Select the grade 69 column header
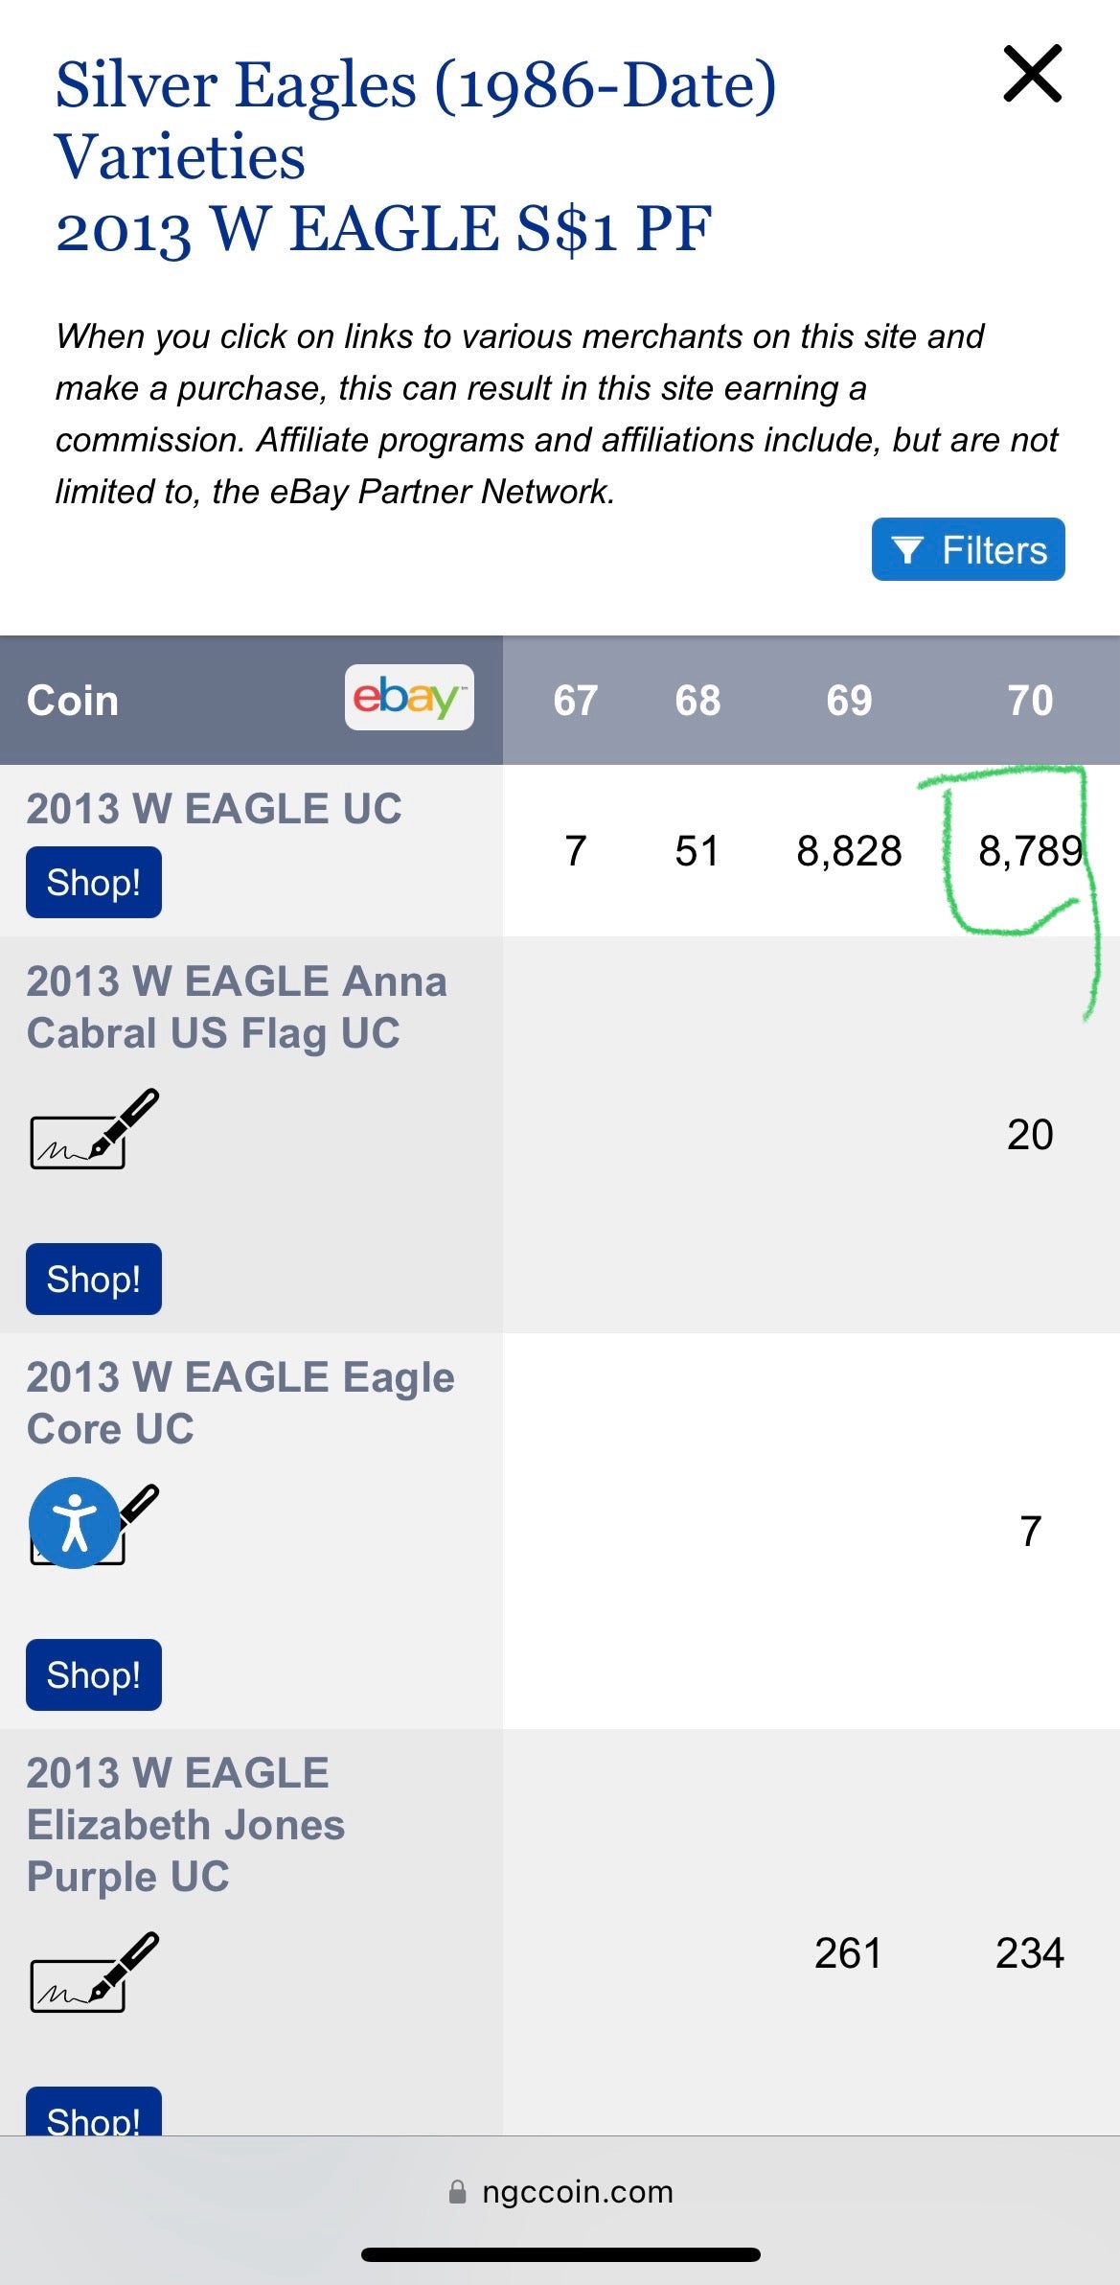The width and height of the screenshot is (1120, 2285). click(x=849, y=701)
